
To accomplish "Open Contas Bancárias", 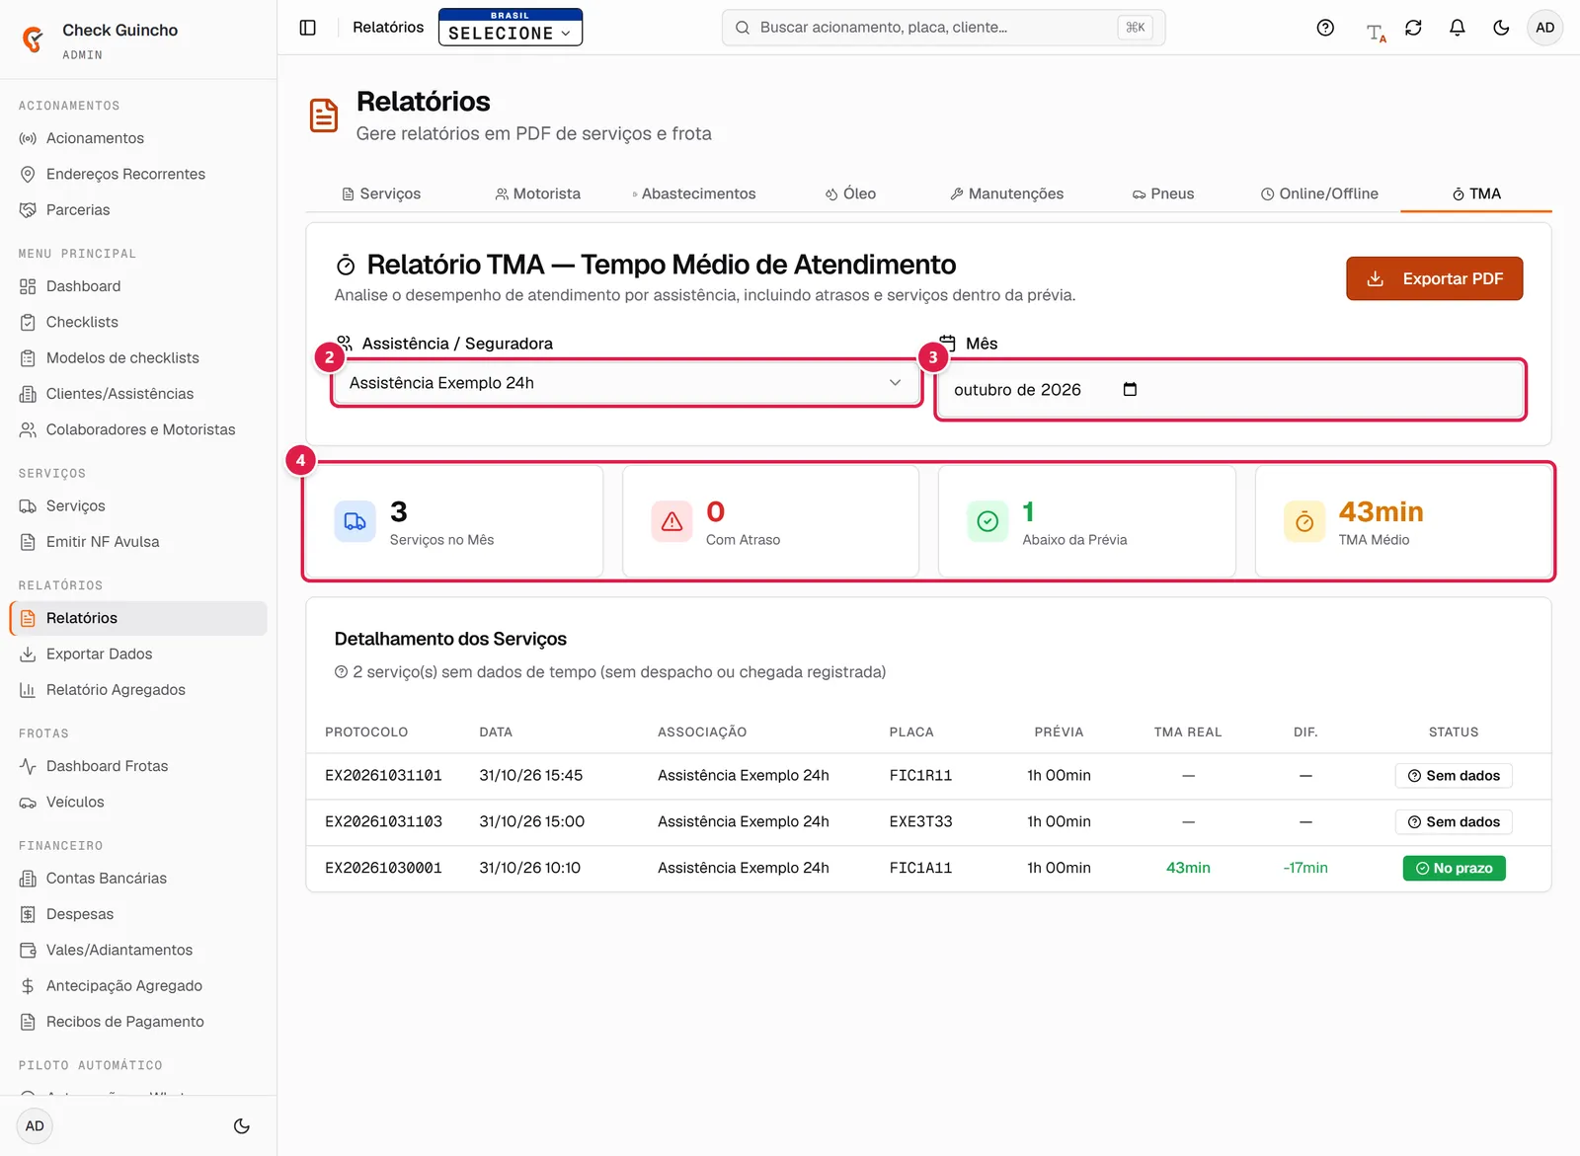I will (x=138, y=879).
